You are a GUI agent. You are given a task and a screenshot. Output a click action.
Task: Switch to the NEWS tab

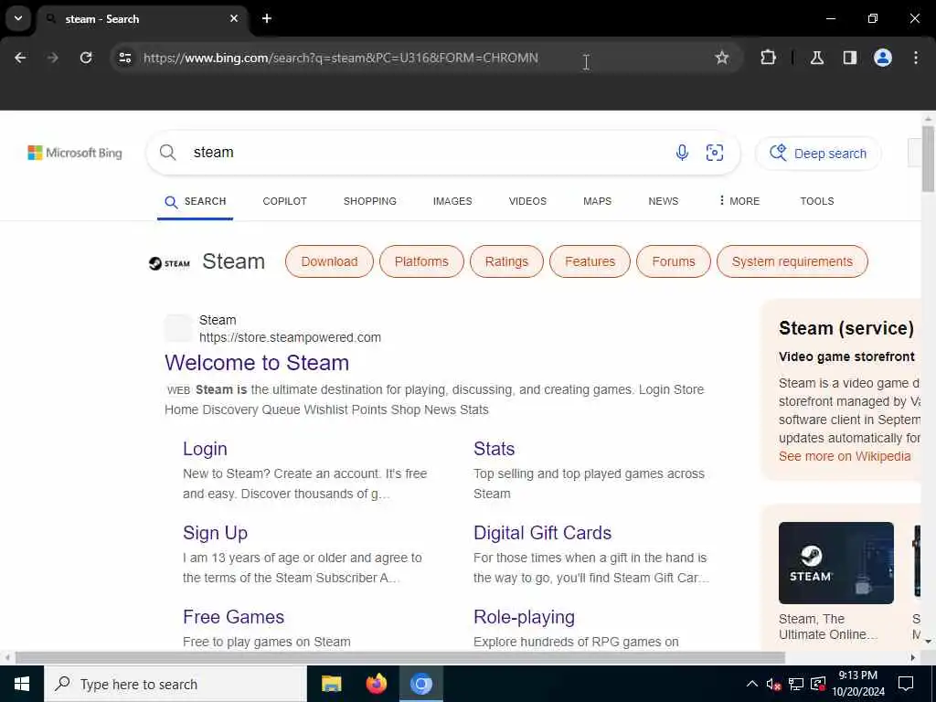click(x=664, y=201)
